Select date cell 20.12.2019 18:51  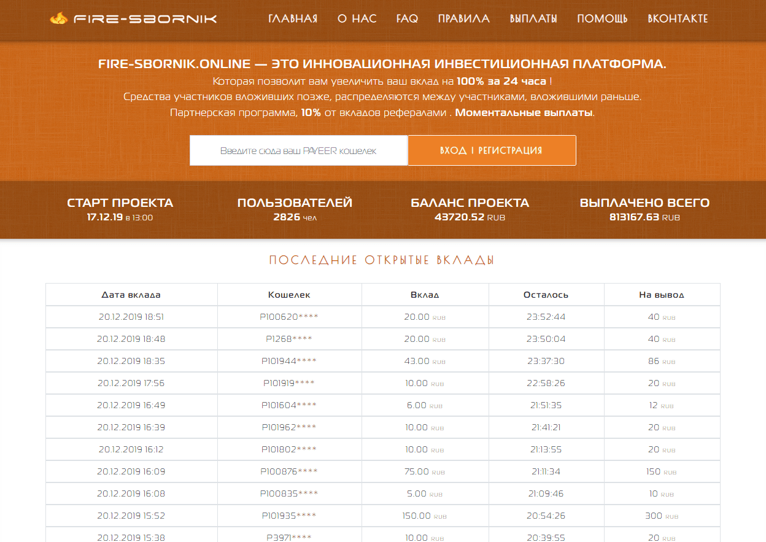tap(131, 317)
